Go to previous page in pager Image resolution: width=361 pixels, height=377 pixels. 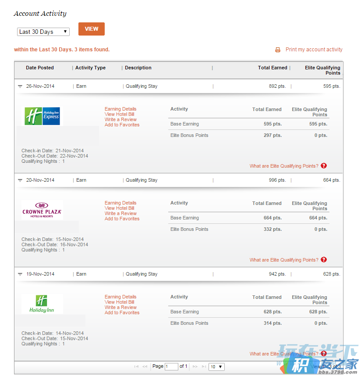pos(145,366)
